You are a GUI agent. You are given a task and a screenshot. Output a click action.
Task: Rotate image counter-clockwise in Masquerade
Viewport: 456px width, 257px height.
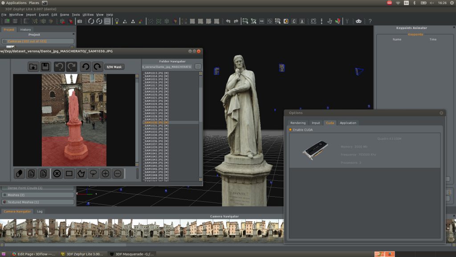[85, 67]
